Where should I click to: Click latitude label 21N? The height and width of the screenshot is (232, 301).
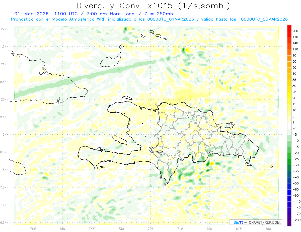(4, 64)
